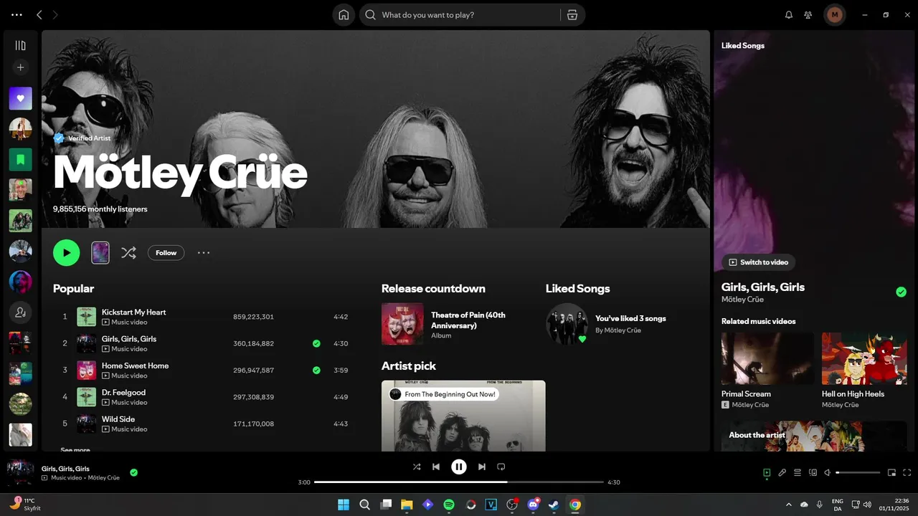This screenshot has width=918, height=516.
Task: Open the notifications bell
Action: point(789,14)
